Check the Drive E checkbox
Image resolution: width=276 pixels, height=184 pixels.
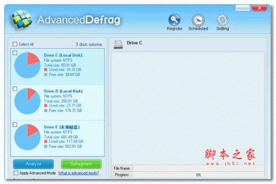coord(15,125)
